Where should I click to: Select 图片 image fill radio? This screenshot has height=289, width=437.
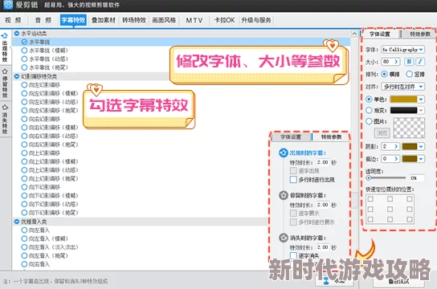(369, 121)
